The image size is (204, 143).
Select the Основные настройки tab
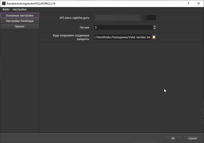(19, 16)
